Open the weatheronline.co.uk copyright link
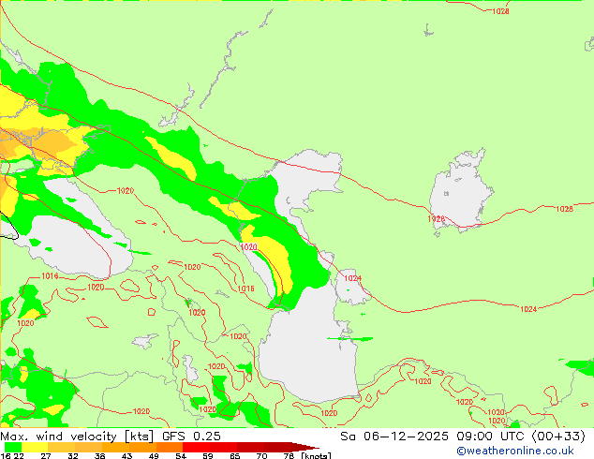 515,451
